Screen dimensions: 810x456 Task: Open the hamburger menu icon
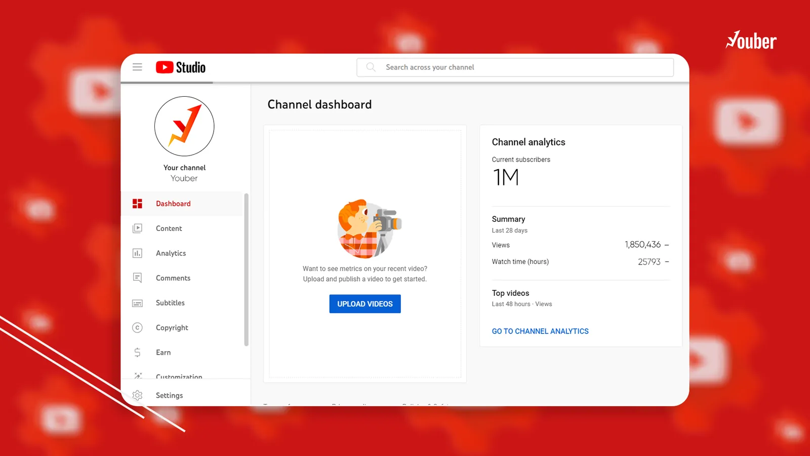(x=137, y=67)
